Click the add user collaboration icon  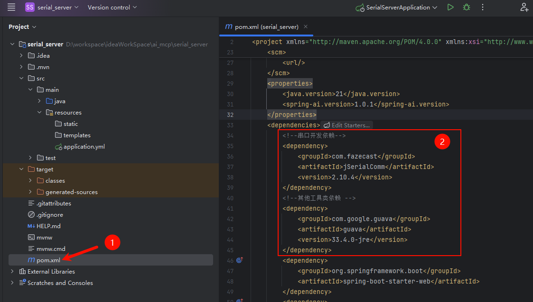(524, 7)
